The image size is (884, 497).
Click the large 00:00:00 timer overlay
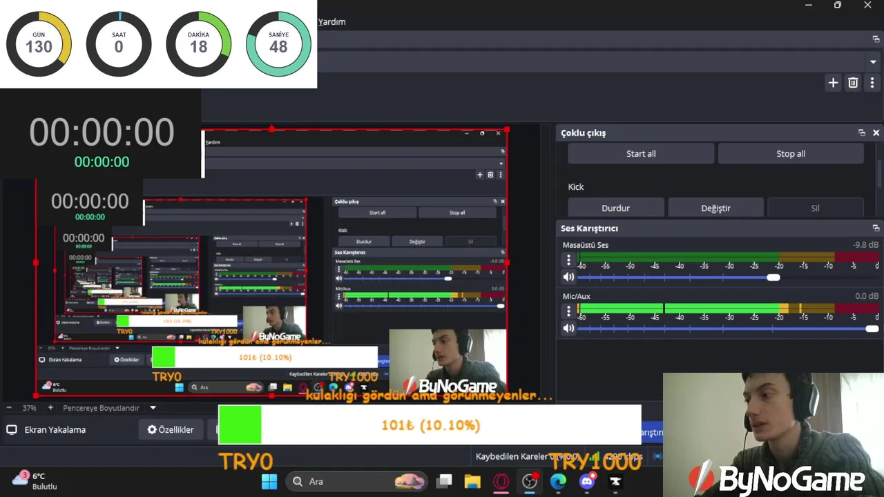(102, 133)
